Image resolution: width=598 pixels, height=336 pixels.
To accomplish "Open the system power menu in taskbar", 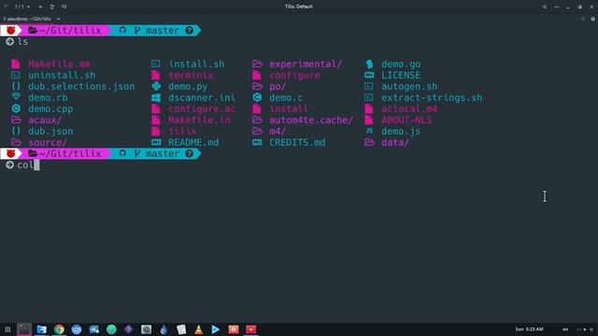I will (x=591, y=329).
